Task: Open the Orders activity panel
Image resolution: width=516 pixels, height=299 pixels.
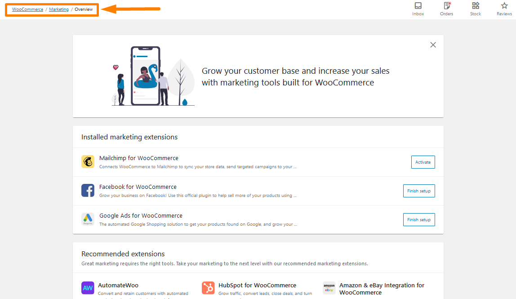Action: pos(447,9)
